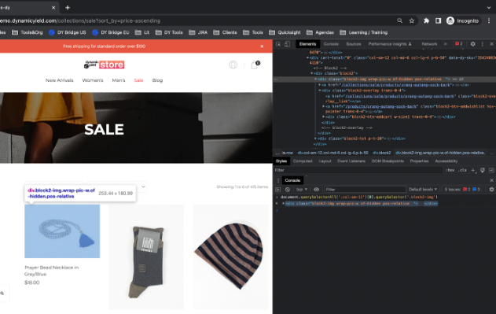Collapse the div class block2 node
Screen dimensions: 496x314
click(x=311, y=73)
